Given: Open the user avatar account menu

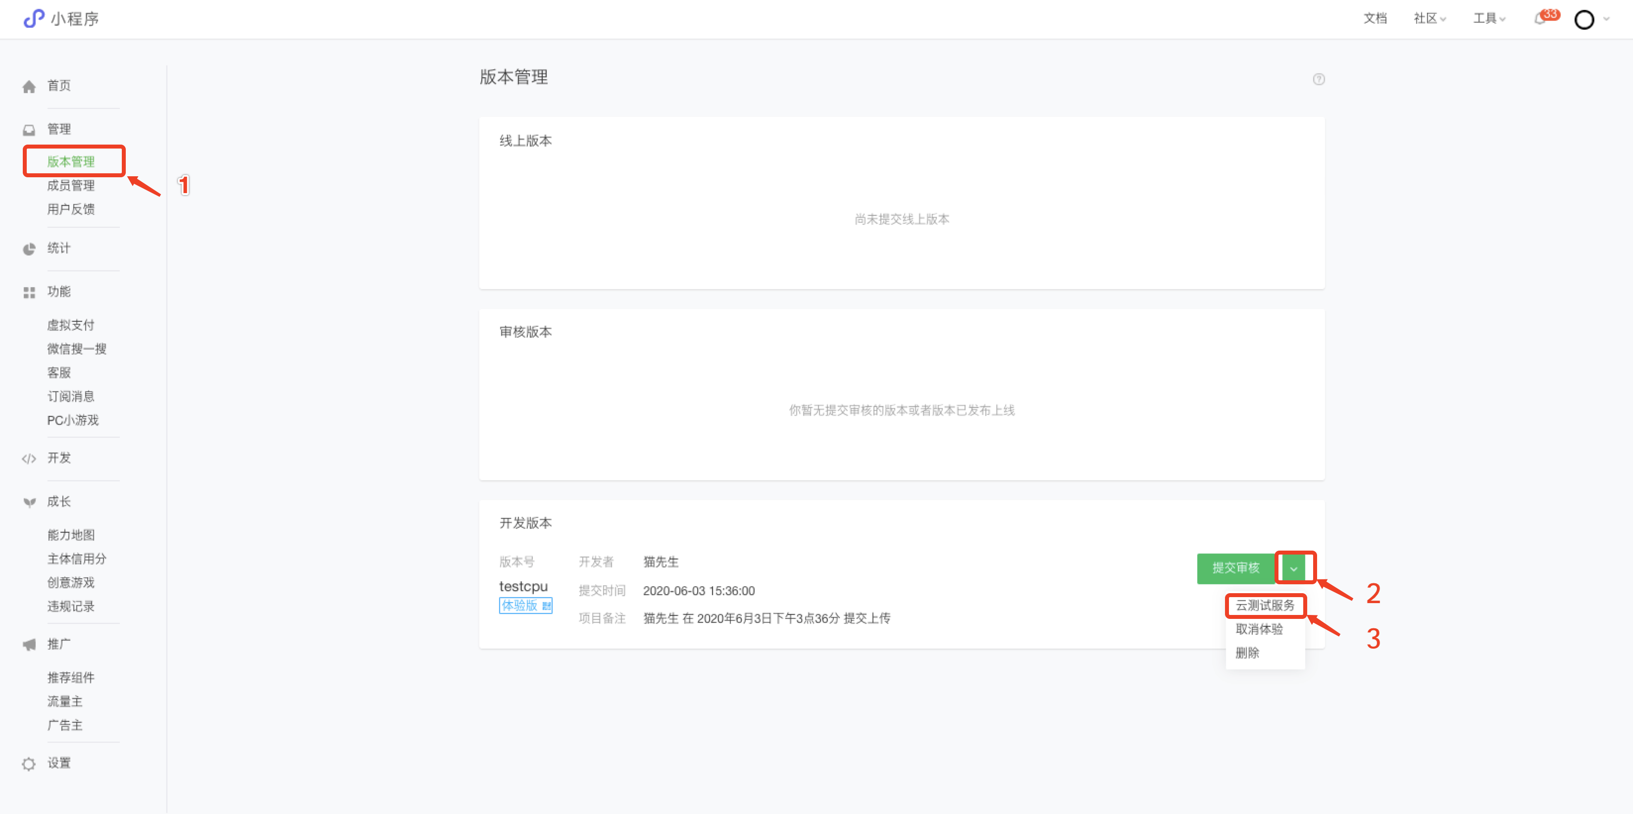Looking at the screenshot, I should click(1584, 20).
